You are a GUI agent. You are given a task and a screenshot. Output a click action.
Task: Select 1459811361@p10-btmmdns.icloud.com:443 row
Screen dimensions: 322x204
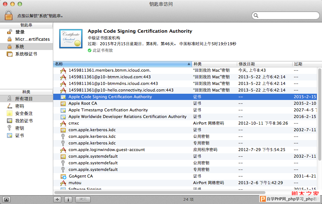[x=185, y=83]
